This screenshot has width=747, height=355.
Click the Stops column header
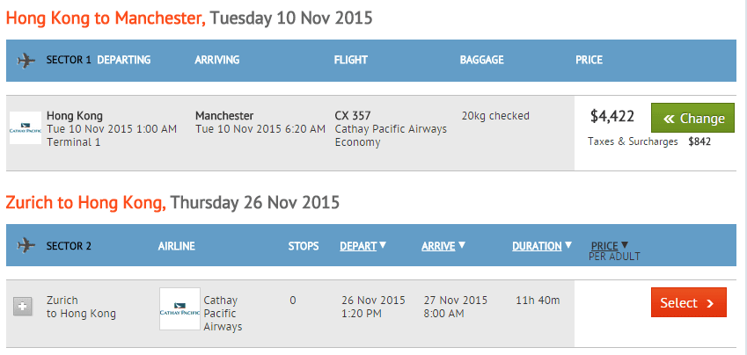click(304, 246)
